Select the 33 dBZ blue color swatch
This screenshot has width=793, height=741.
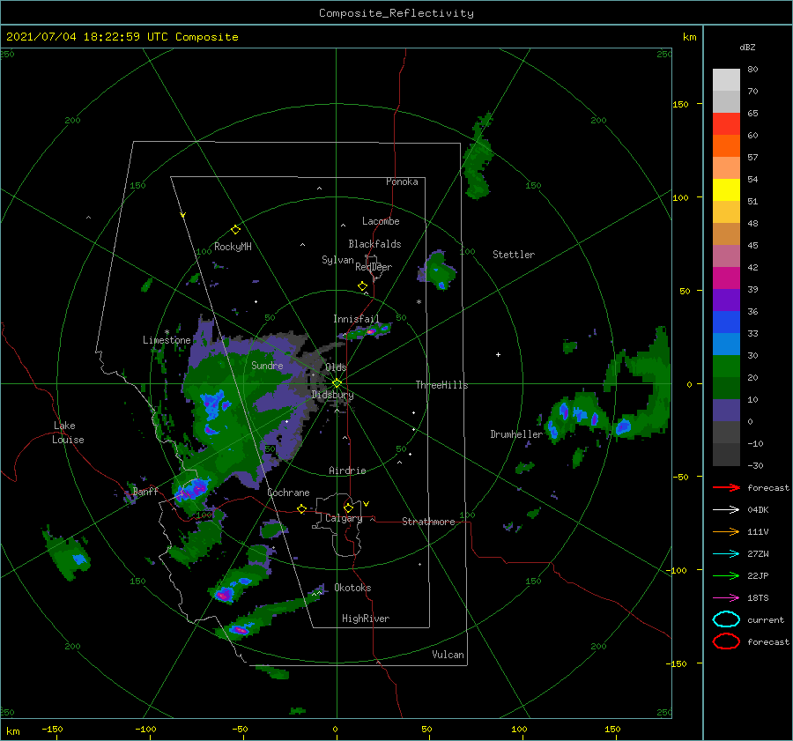pos(726,322)
